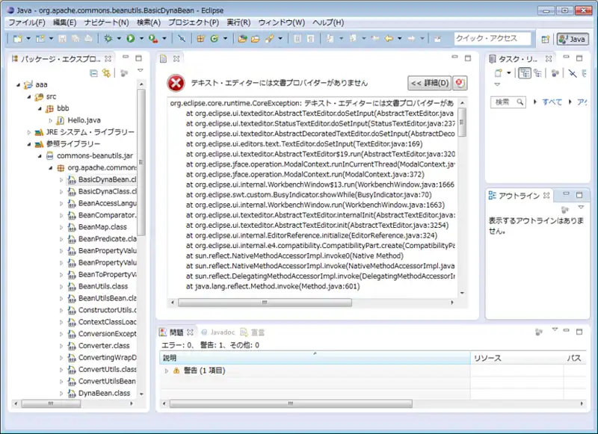The image size is (598, 434).
Task: Open the ヘルプ(H) menu
Action: click(328, 22)
